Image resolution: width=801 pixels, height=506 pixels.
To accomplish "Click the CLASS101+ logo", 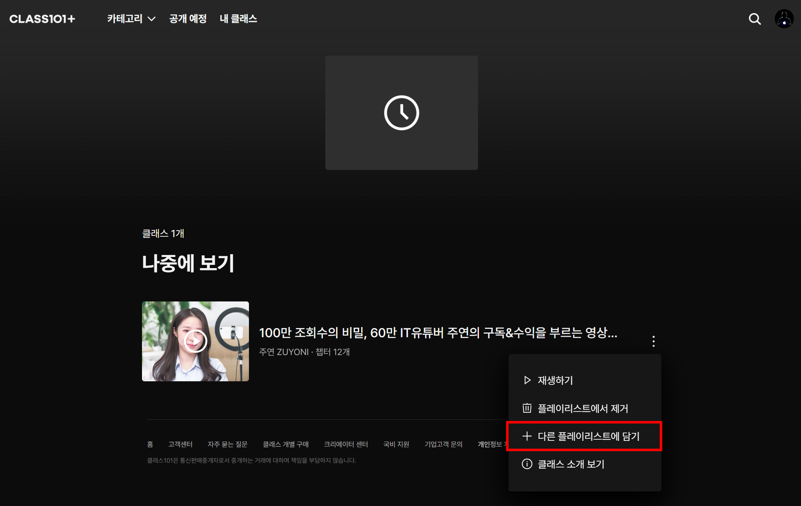I will click(42, 19).
